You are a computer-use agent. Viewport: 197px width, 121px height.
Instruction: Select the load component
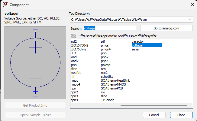(x=73, y=57)
